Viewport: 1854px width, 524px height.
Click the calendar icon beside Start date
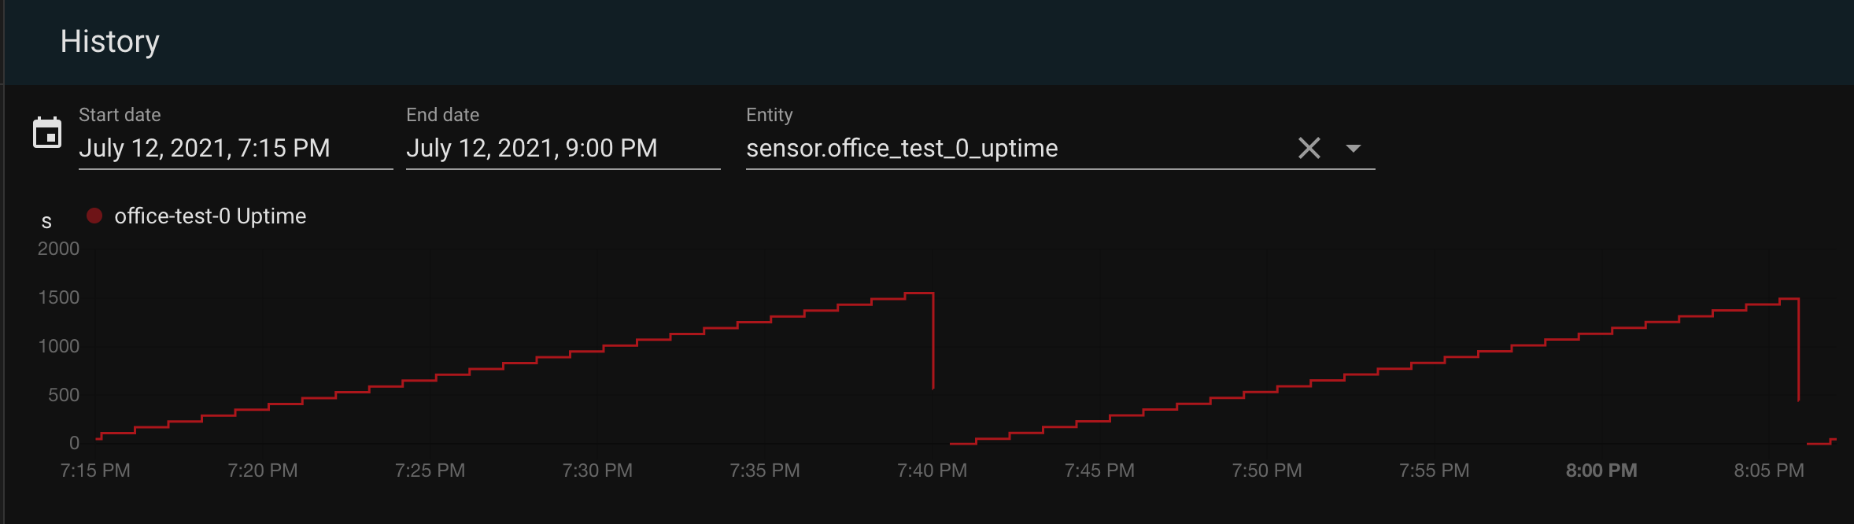[47, 133]
